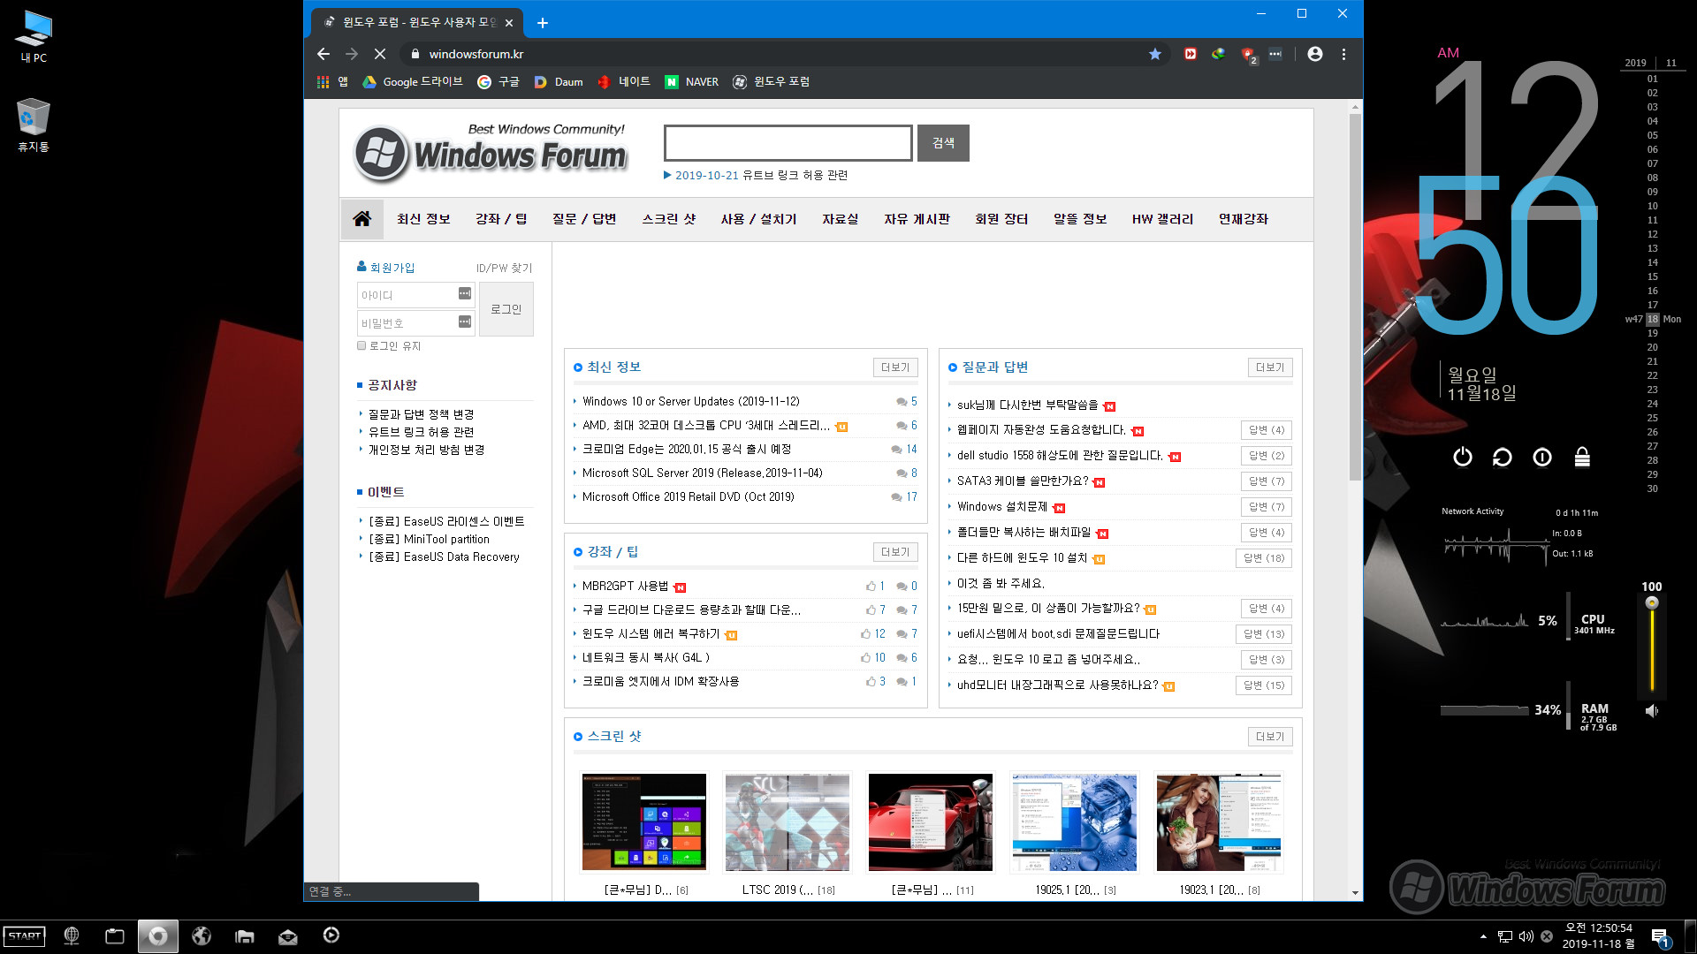
Task: Click the desktop widget restart icon
Action: (x=1503, y=457)
